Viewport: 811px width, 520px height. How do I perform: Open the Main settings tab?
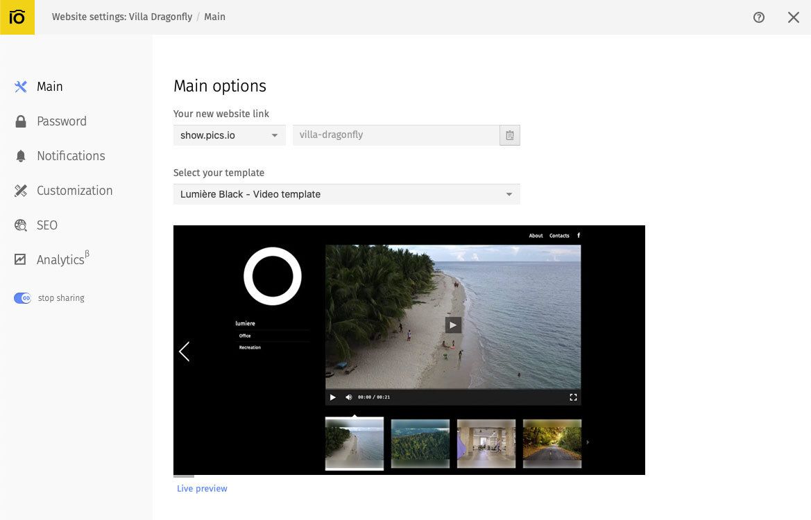50,87
